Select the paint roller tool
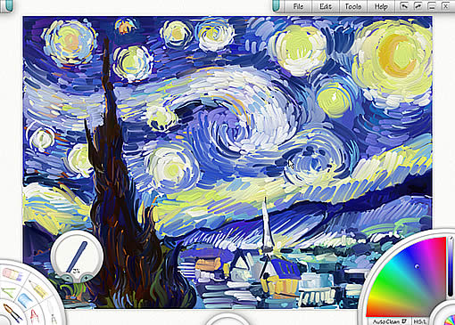Image resolution: width=455 pixels, height=325 pixels. pyautogui.click(x=25, y=300)
